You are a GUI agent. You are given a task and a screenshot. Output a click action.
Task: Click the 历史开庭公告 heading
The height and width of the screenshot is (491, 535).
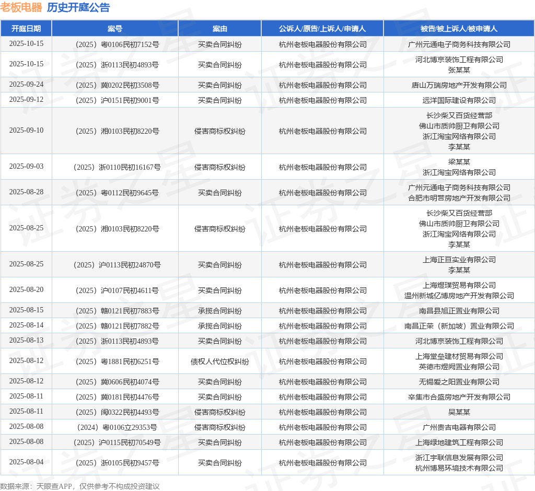(x=78, y=7)
